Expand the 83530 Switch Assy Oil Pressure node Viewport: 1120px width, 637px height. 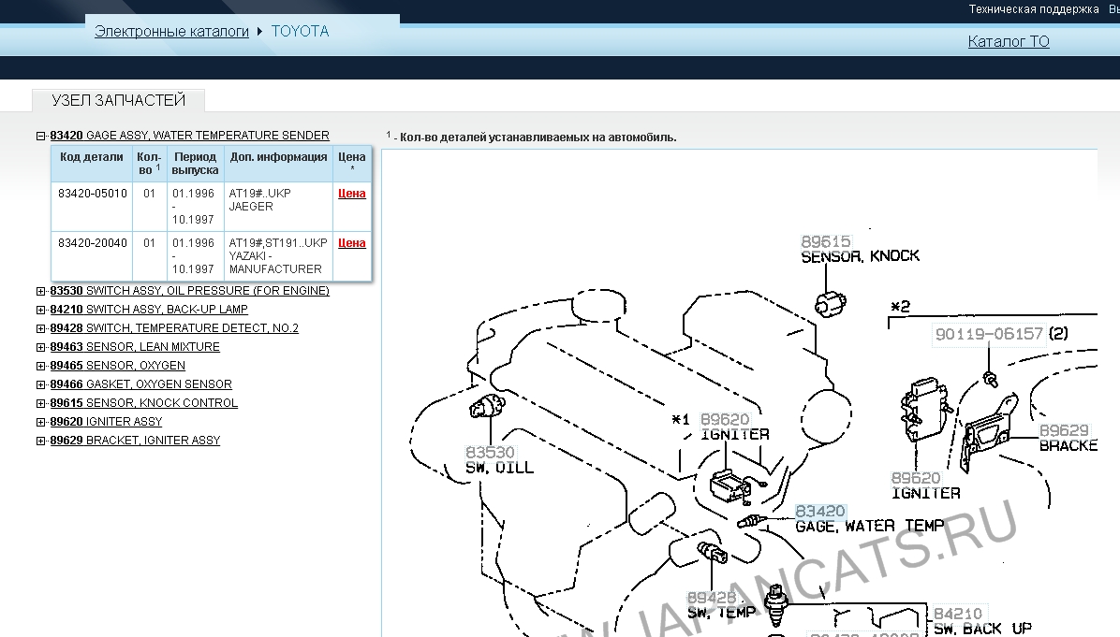(41, 291)
